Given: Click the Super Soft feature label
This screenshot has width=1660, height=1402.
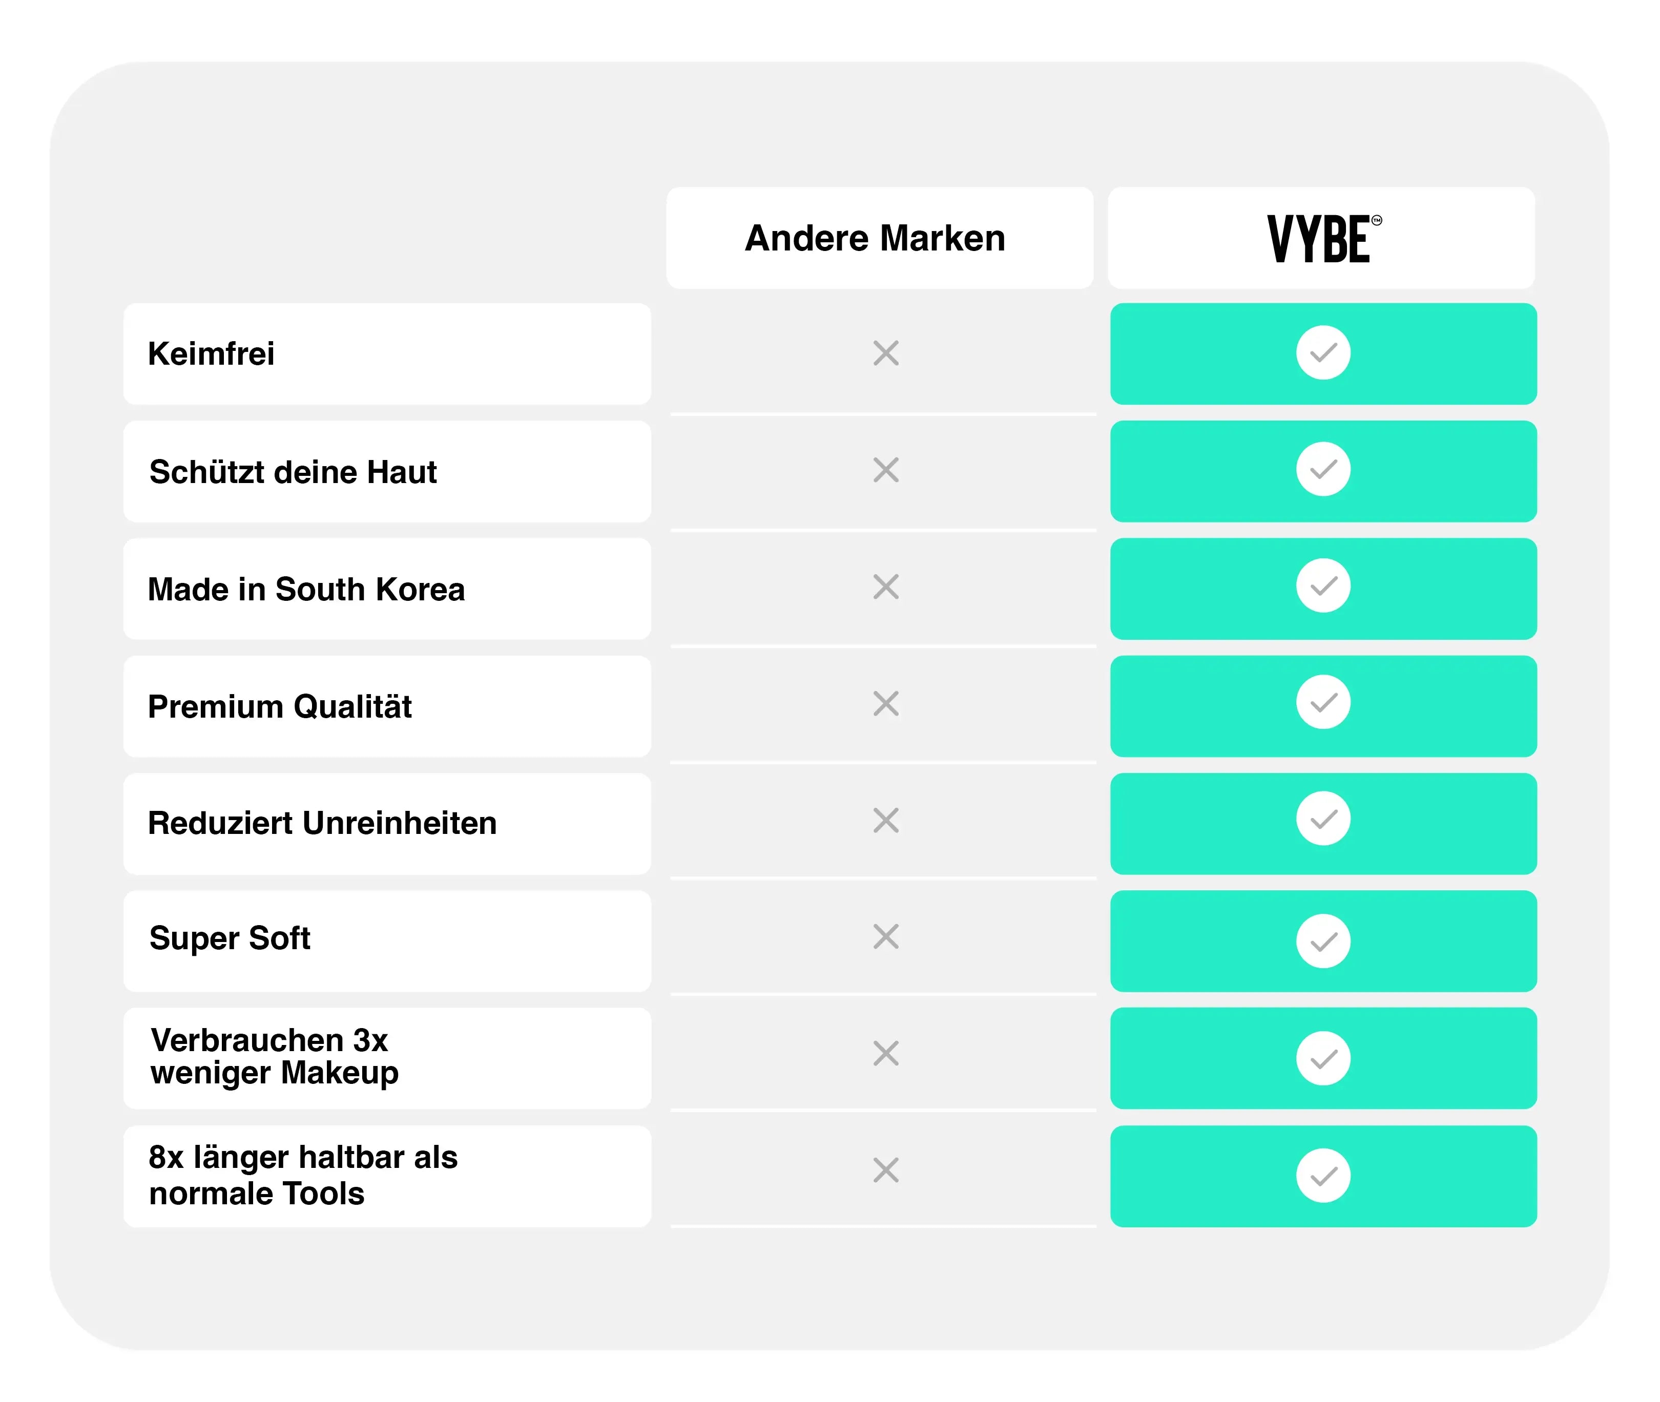Looking at the screenshot, I should (x=230, y=938).
